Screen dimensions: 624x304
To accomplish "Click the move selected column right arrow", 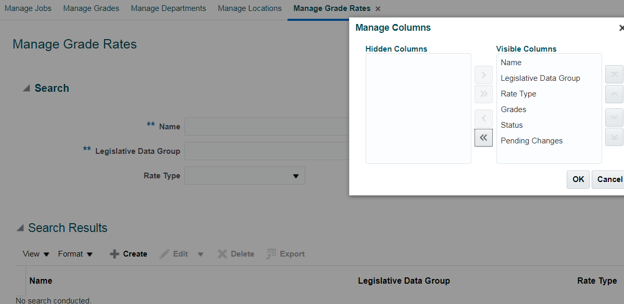I will click(483, 75).
